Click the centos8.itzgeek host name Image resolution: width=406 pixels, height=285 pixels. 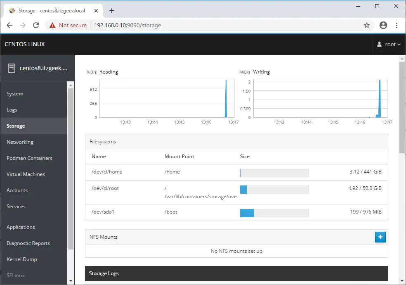(x=43, y=68)
